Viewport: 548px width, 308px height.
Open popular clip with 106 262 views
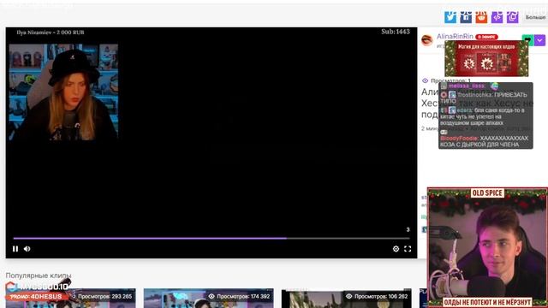point(346,299)
